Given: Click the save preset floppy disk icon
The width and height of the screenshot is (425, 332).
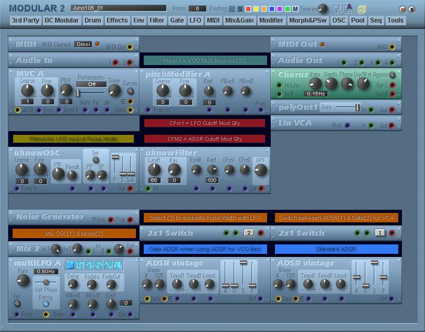Looking at the screenshot, I should click(337, 9).
